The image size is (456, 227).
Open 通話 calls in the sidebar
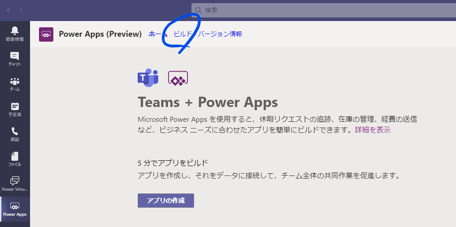point(15,134)
